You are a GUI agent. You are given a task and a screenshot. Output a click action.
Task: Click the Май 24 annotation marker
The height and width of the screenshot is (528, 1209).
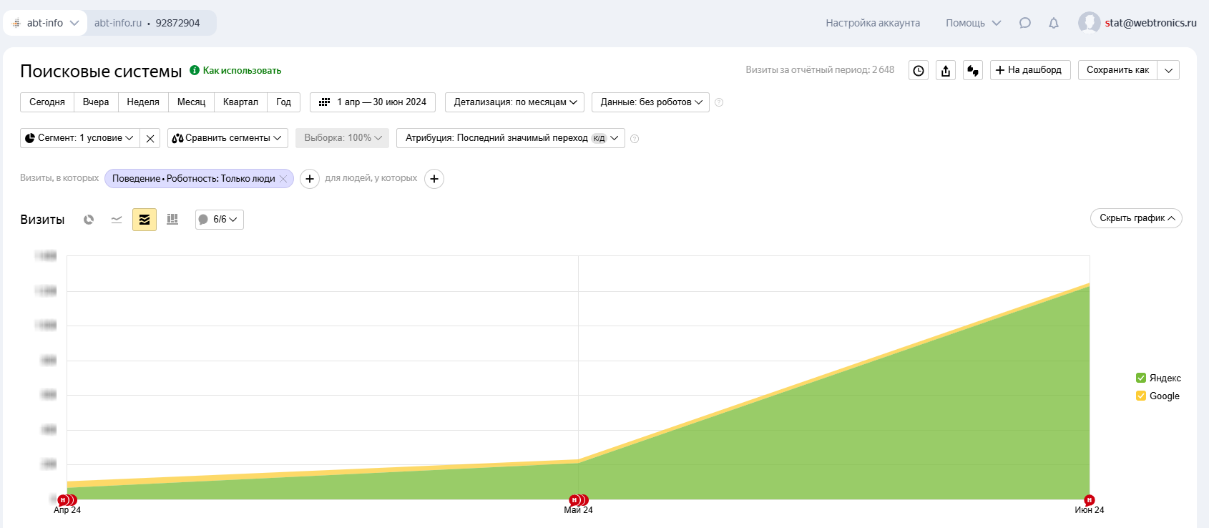tap(574, 500)
